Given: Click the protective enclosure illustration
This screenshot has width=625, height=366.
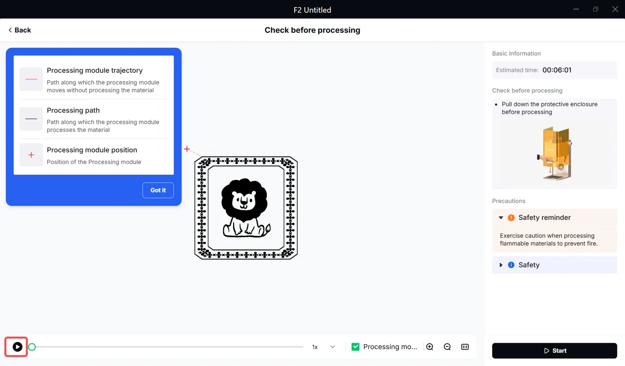Looking at the screenshot, I should pos(554,153).
